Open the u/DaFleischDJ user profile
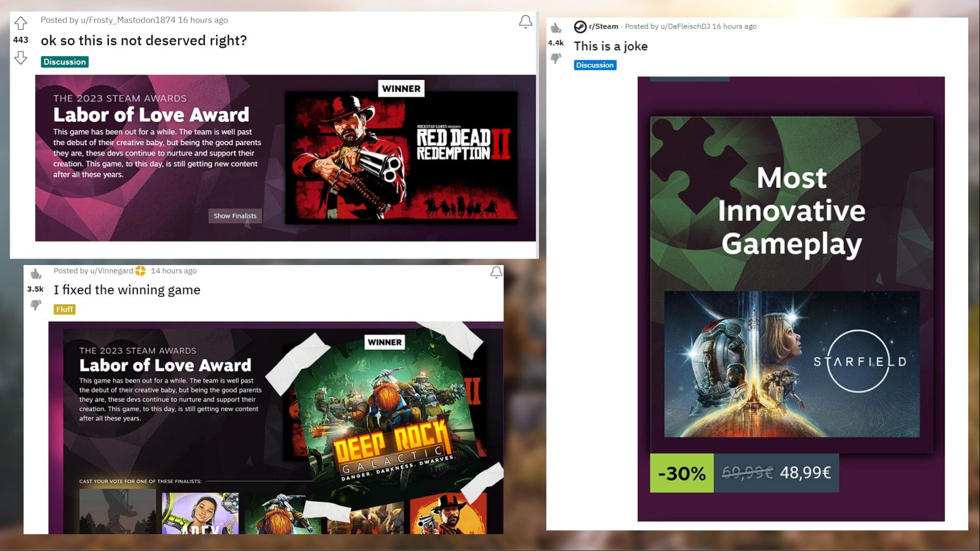The width and height of the screenshot is (980, 551). [x=685, y=27]
